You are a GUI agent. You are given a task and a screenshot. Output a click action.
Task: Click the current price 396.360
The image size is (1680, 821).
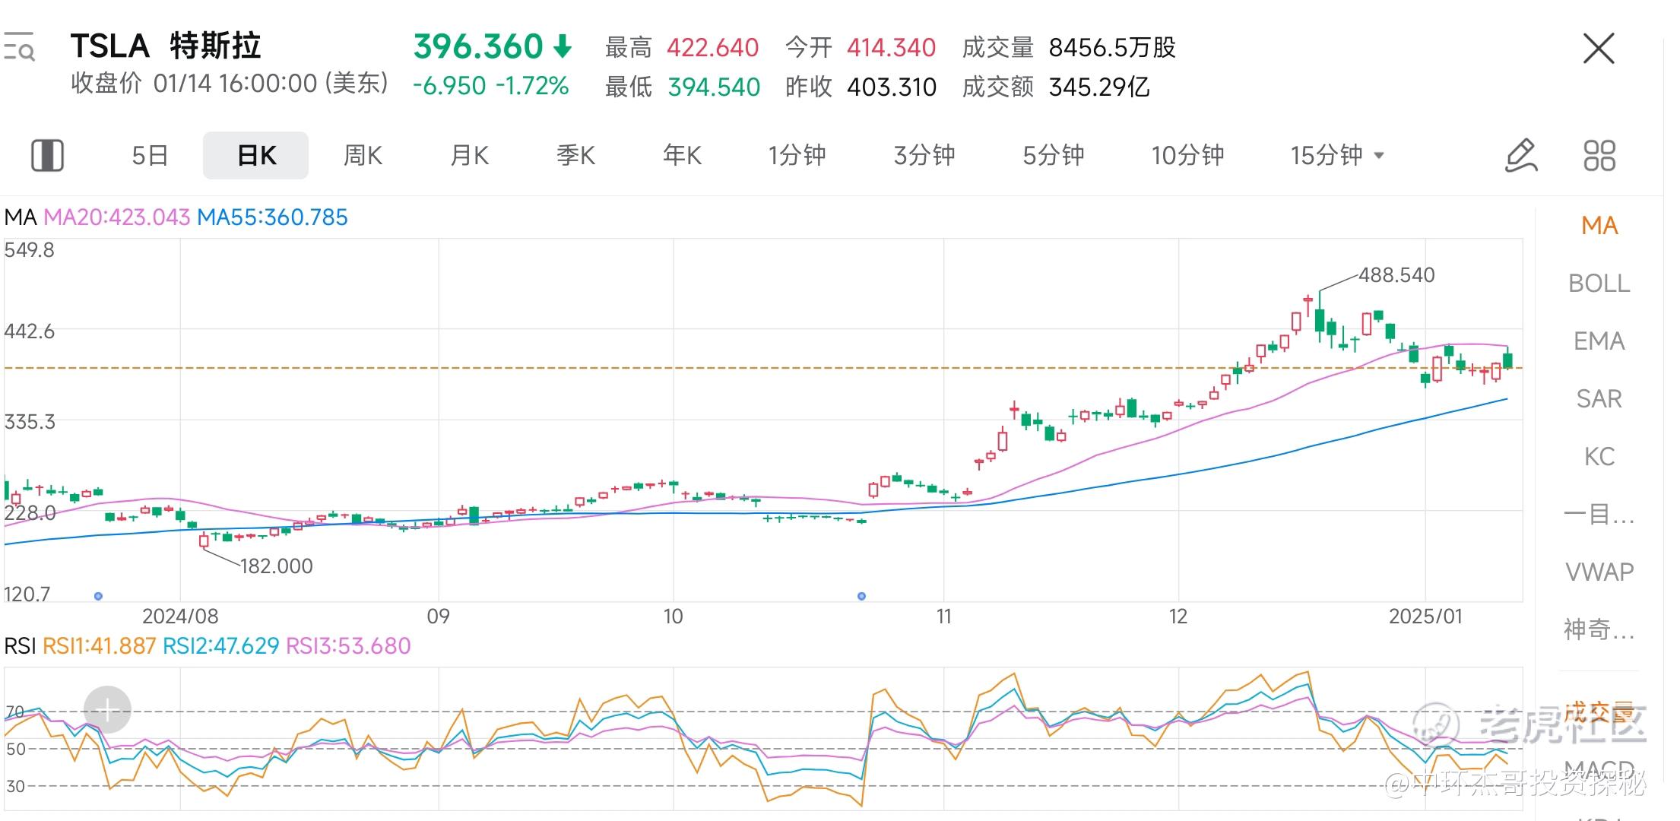pyautogui.click(x=478, y=47)
